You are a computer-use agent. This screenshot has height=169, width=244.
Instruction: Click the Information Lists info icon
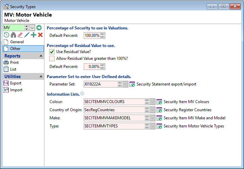coord(82,94)
